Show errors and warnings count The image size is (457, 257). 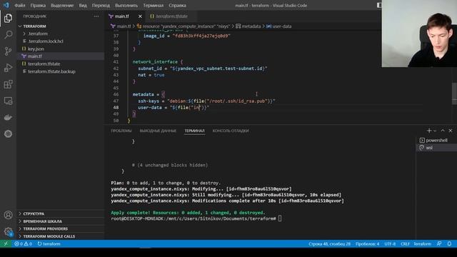coord(23,243)
